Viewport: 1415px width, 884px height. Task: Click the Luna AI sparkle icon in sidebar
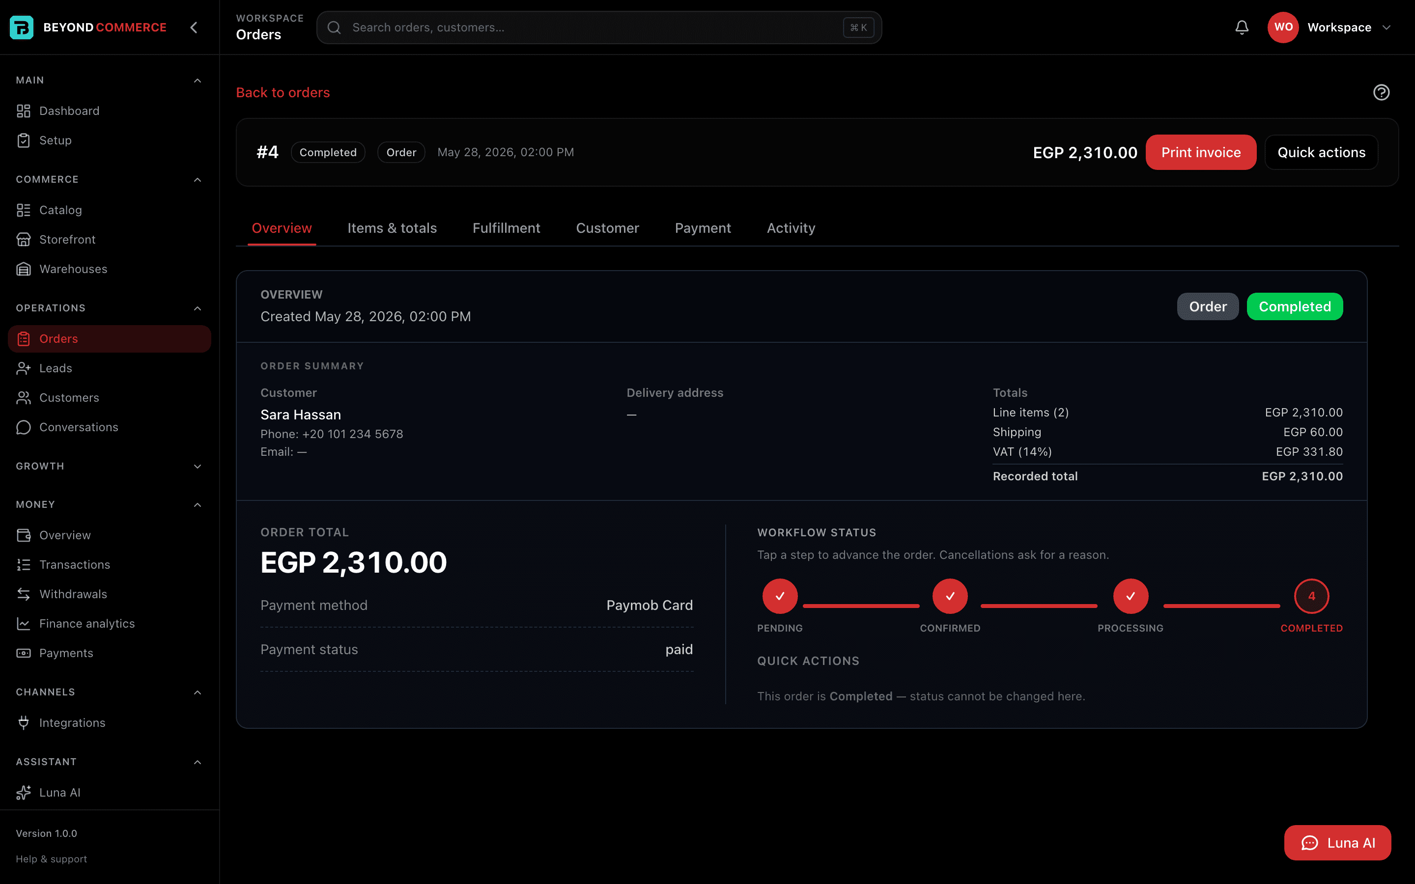click(24, 793)
